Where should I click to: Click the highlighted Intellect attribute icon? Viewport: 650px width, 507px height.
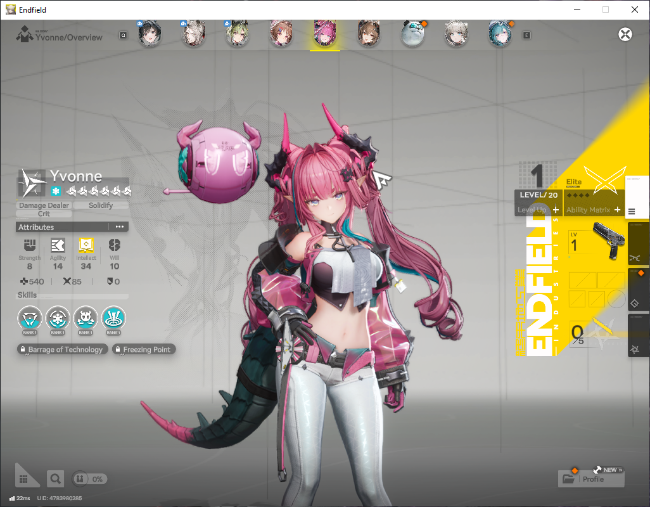point(86,245)
